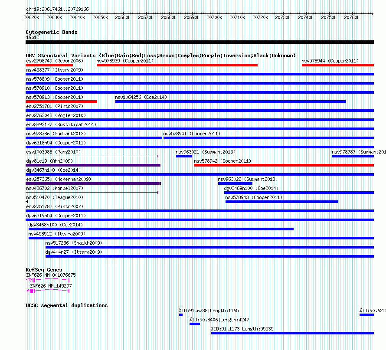386x350 pixels.
Task: Open variant esv3893177 (Suktitipat2014)
Action: pyautogui.click(x=61, y=124)
